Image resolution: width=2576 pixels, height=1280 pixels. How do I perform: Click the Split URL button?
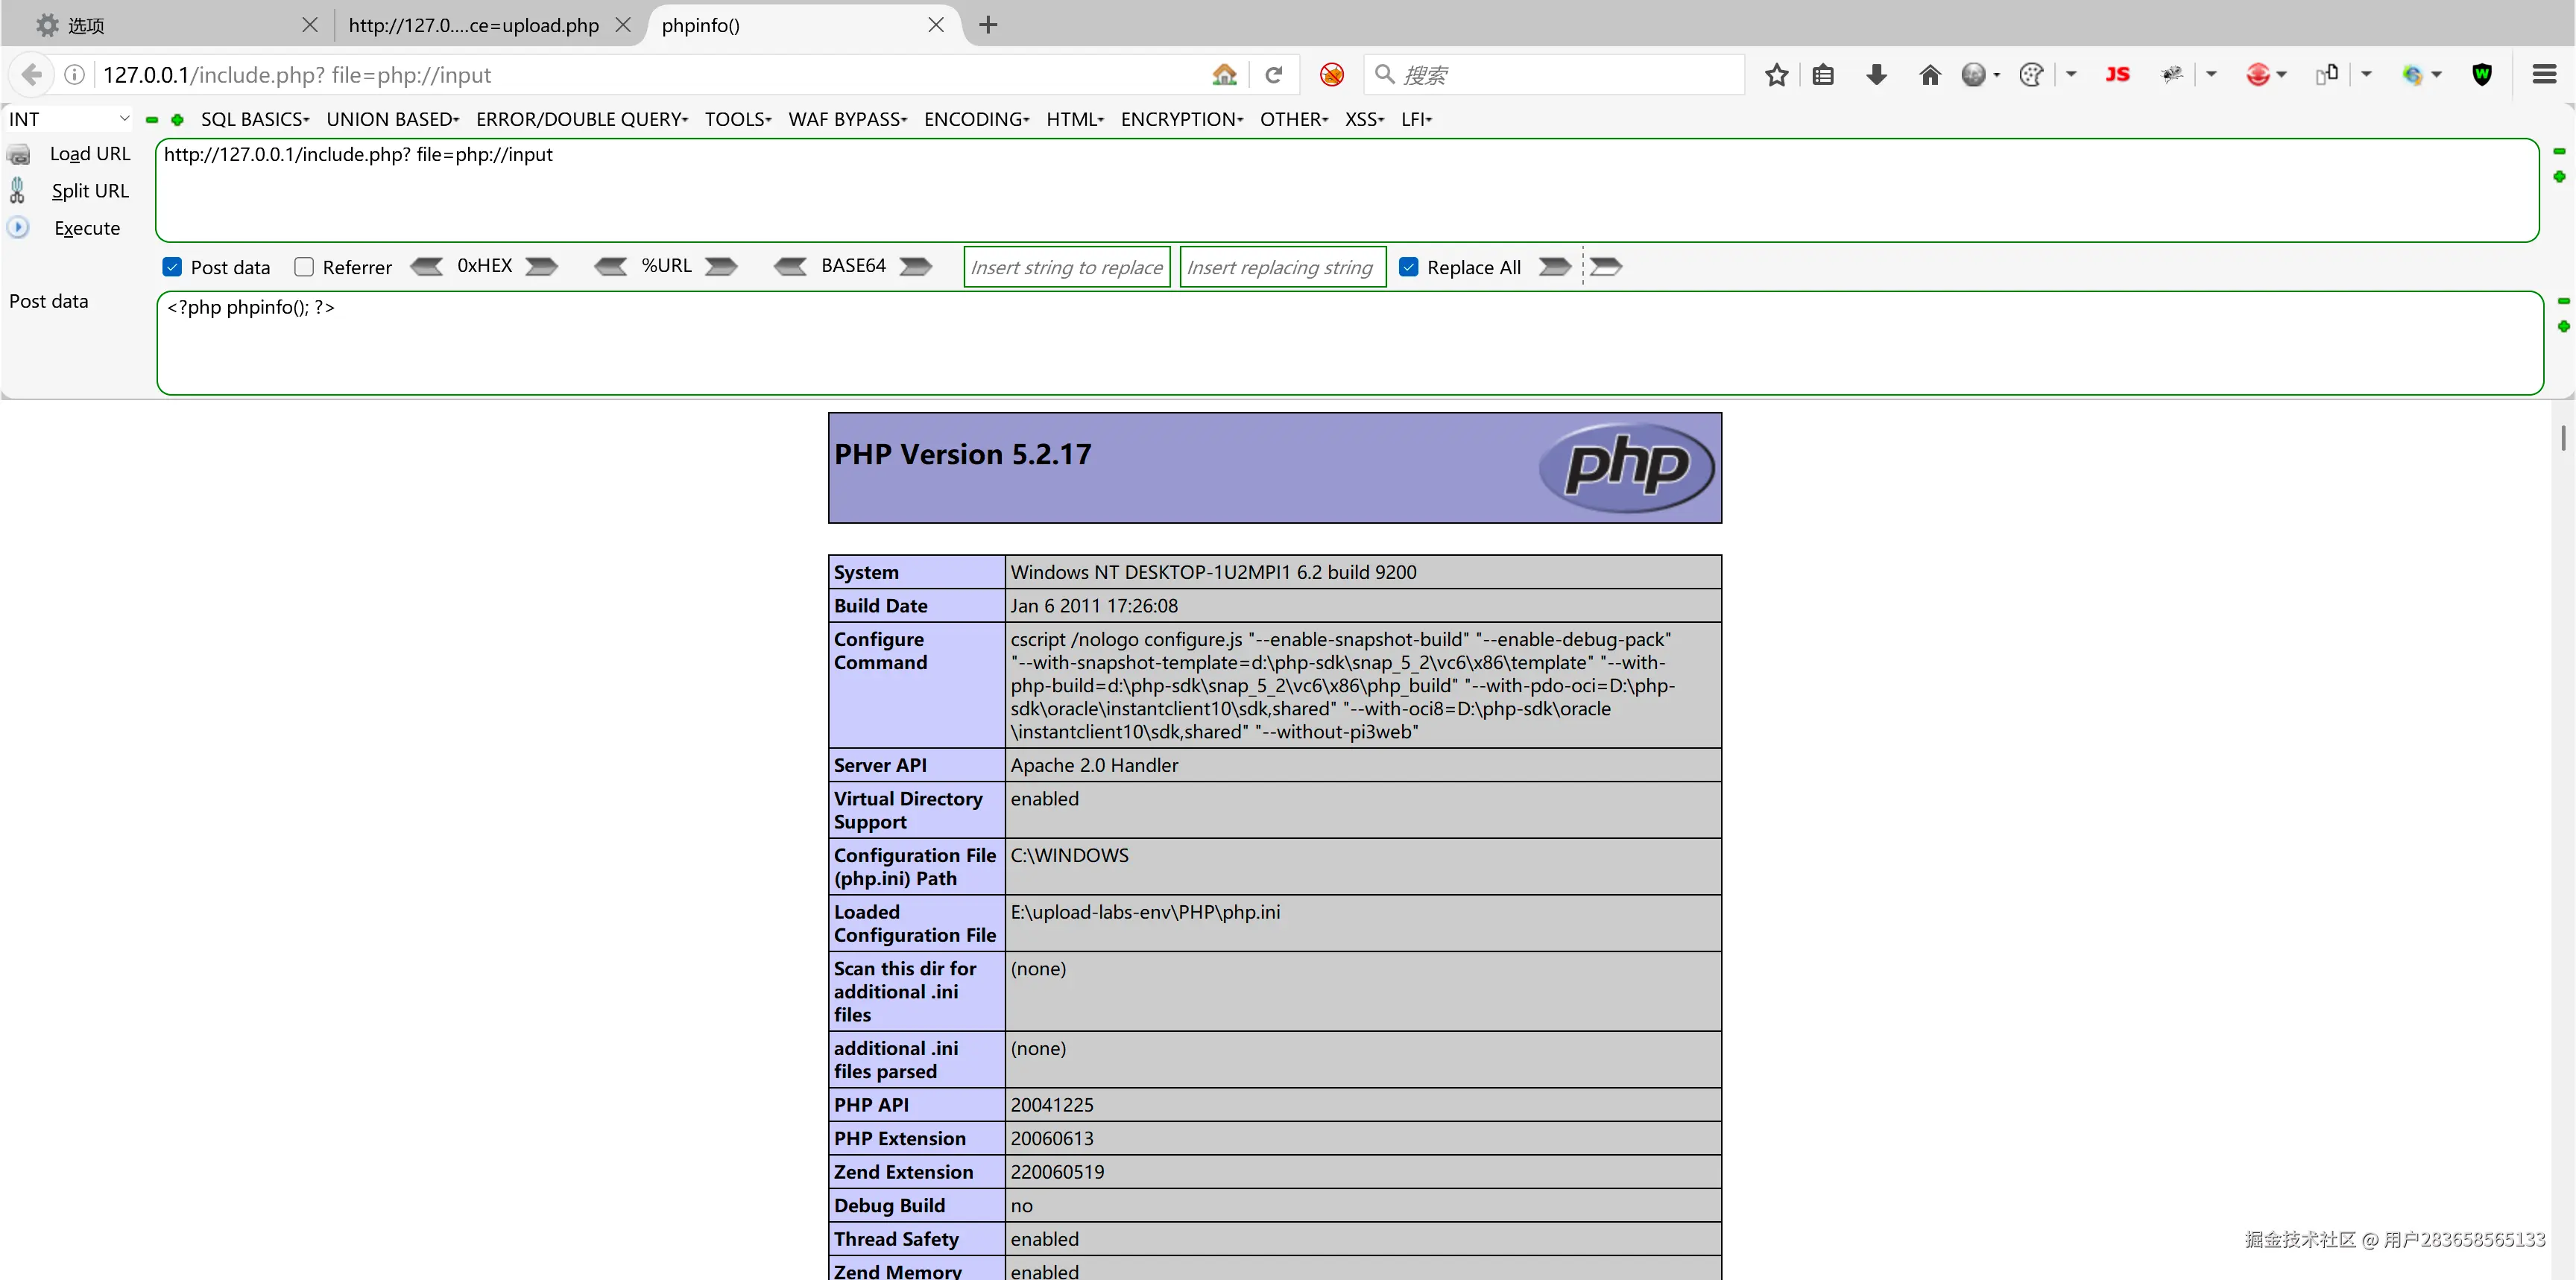point(89,191)
